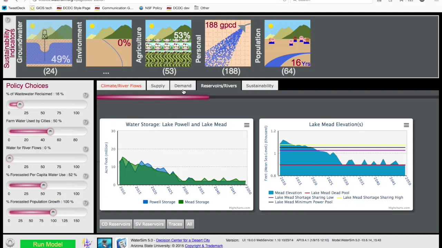Click the Agriculture value (53)
Image resolution: width=442 pixels, height=248 pixels.
coord(169,71)
